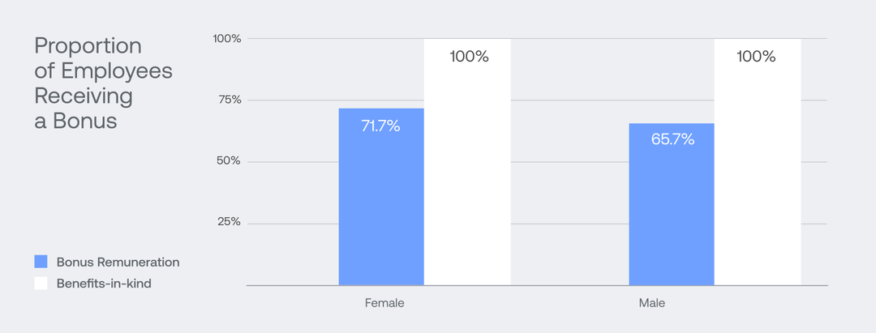Image resolution: width=876 pixels, height=333 pixels.
Task: Click the 75% y-axis tick label
Action: pyautogui.click(x=229, y=100)
